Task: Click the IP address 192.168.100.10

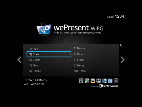Action: point(37,80)
